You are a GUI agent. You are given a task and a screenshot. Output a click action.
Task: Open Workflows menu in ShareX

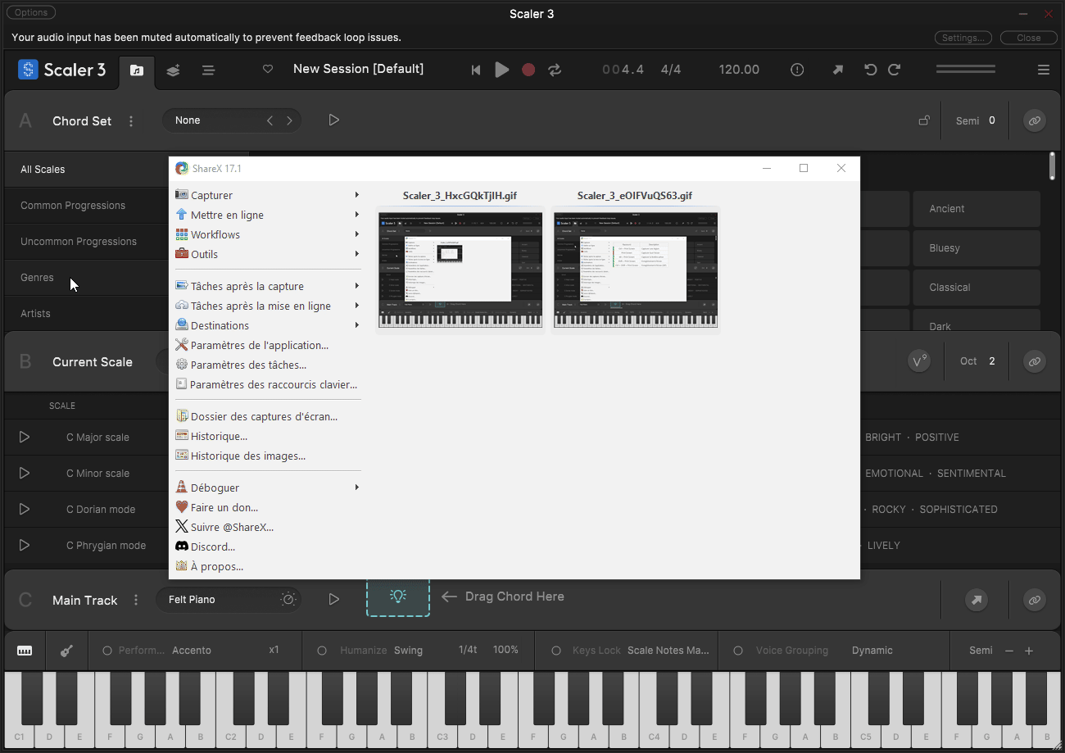[x=268, y=234]
